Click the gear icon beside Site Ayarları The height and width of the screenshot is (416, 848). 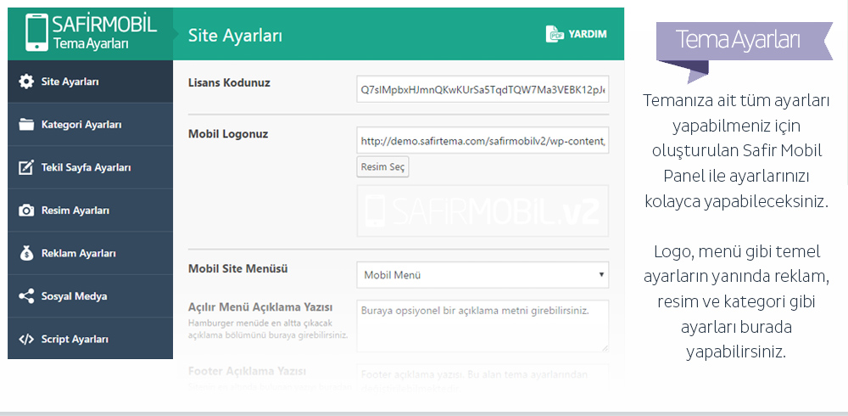click(x=26, y=82)
